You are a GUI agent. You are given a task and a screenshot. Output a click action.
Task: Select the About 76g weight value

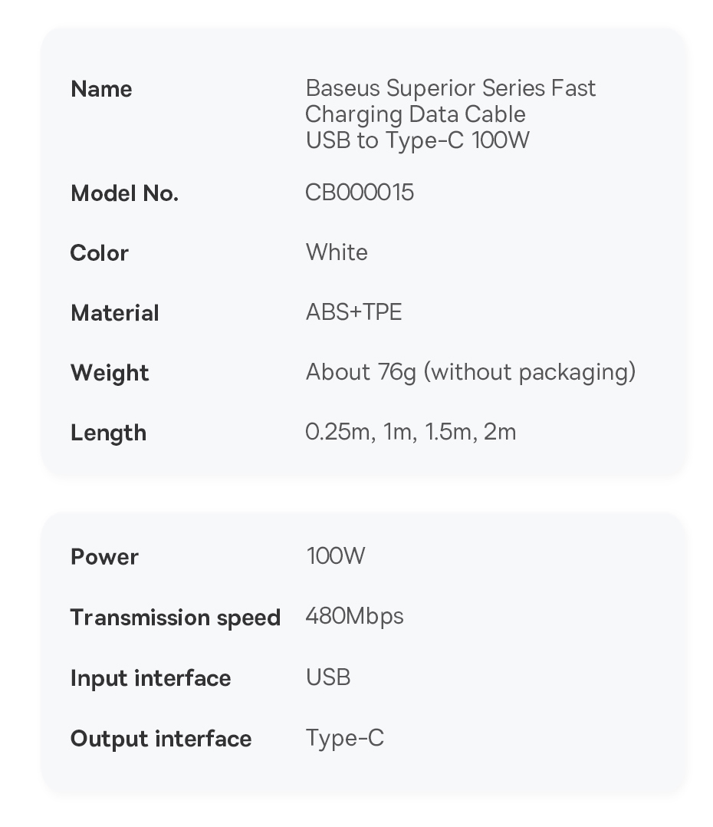pyautogui.click(x=471, y=372)
